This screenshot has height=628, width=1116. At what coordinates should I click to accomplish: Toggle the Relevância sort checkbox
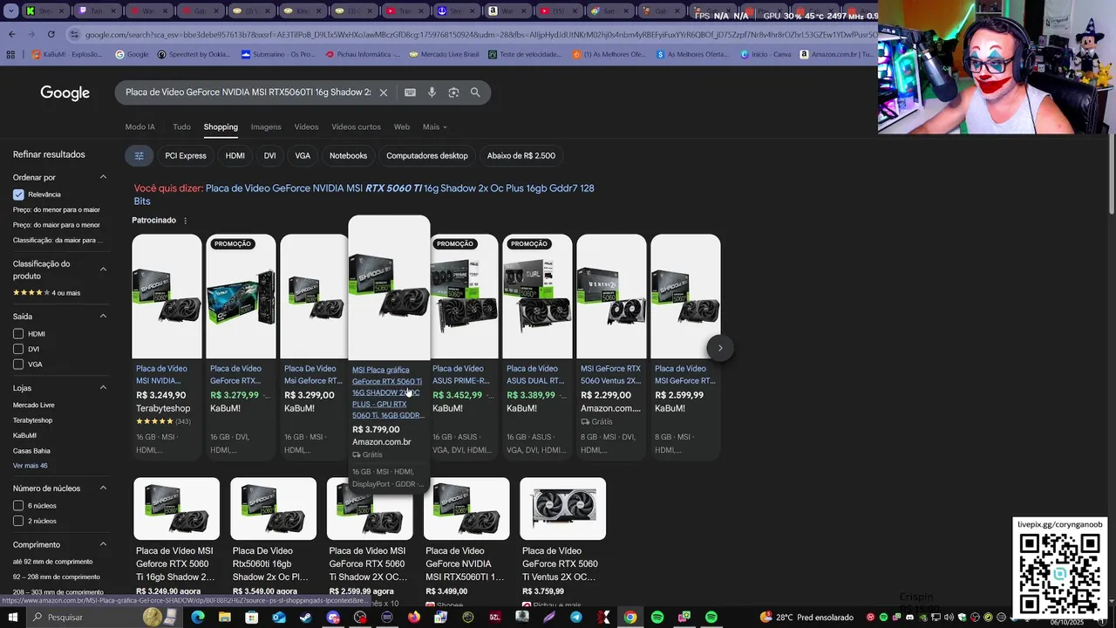pyautogui.click(x=18, y=195)
